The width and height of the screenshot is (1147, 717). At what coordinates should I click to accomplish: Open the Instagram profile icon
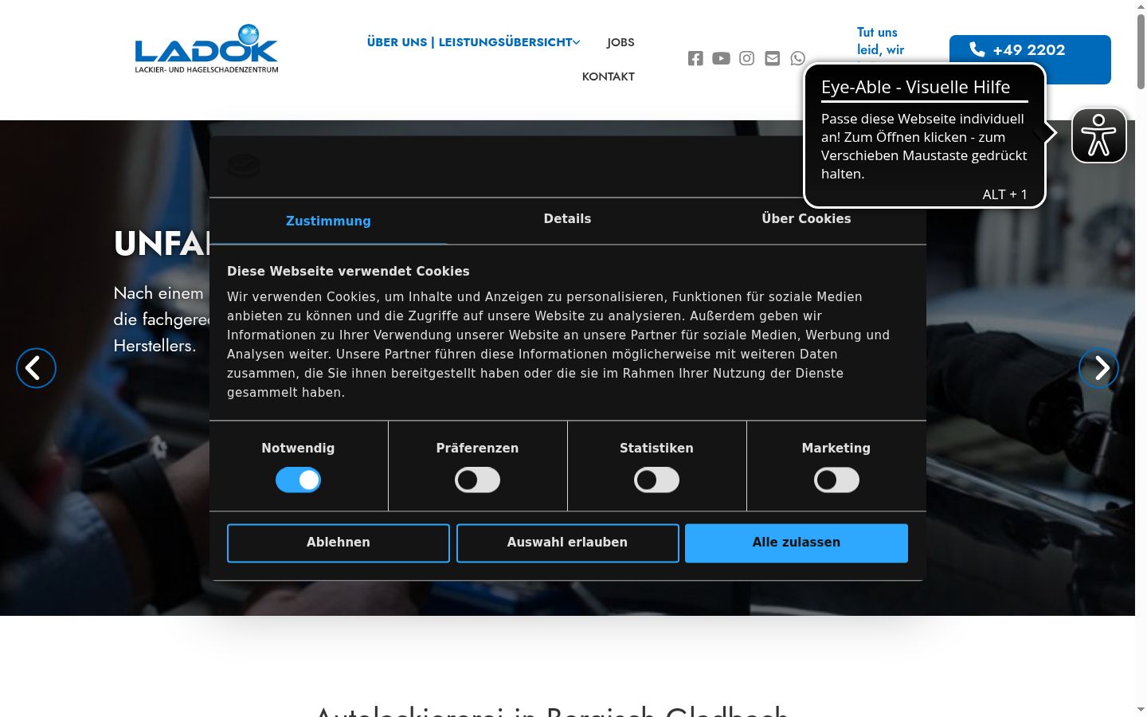(x=746, y=58)
